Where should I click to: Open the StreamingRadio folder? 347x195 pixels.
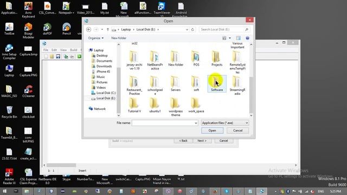pyautogui.click(x=237, y=86)
